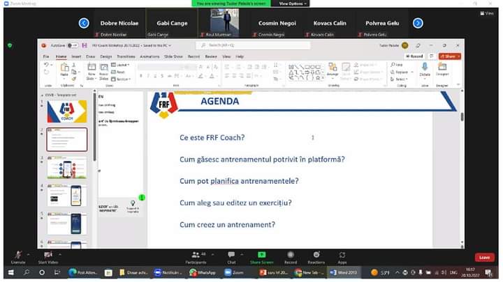Image resolution: width=503 pixels, height=282 pixels.
Task: Leave the Zoom meeting
Action: point(484,258)
